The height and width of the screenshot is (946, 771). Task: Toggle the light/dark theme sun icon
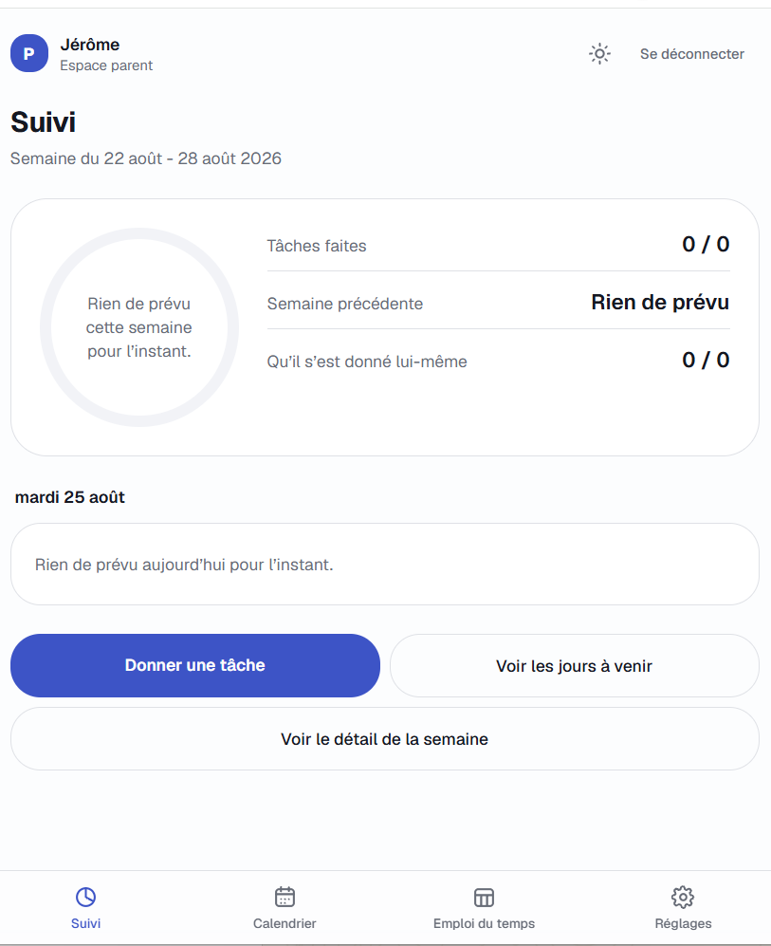[599, 54]
